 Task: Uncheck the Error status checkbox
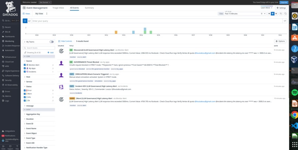25,90
